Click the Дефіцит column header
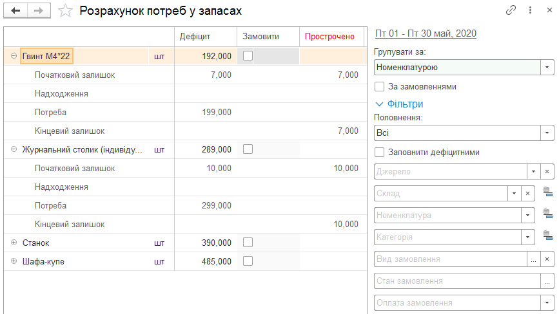Screen dimensions: 559x314 tap(206, 37)
